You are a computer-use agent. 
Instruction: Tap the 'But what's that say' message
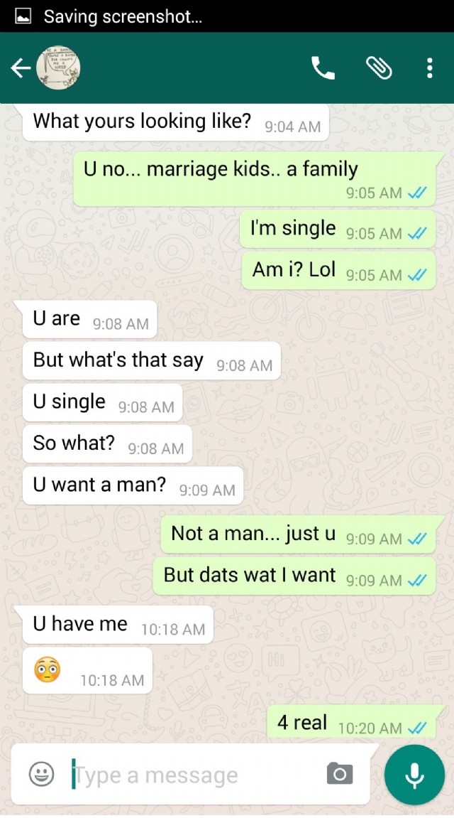point(152,360)
